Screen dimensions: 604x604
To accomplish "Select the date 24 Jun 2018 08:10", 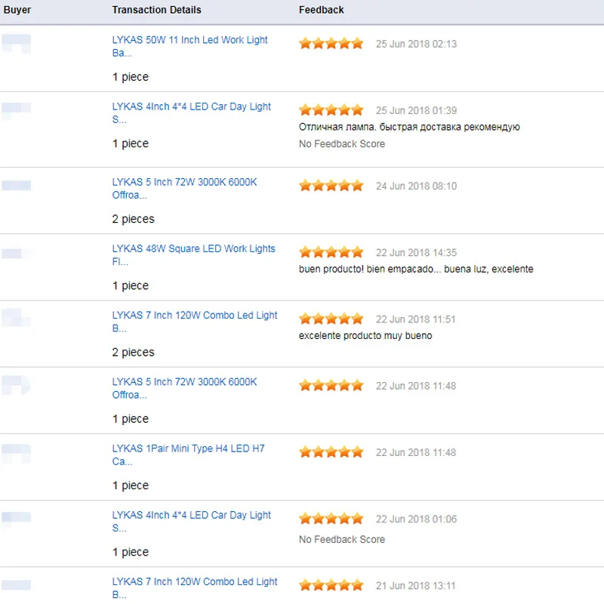I will (417, 186).
